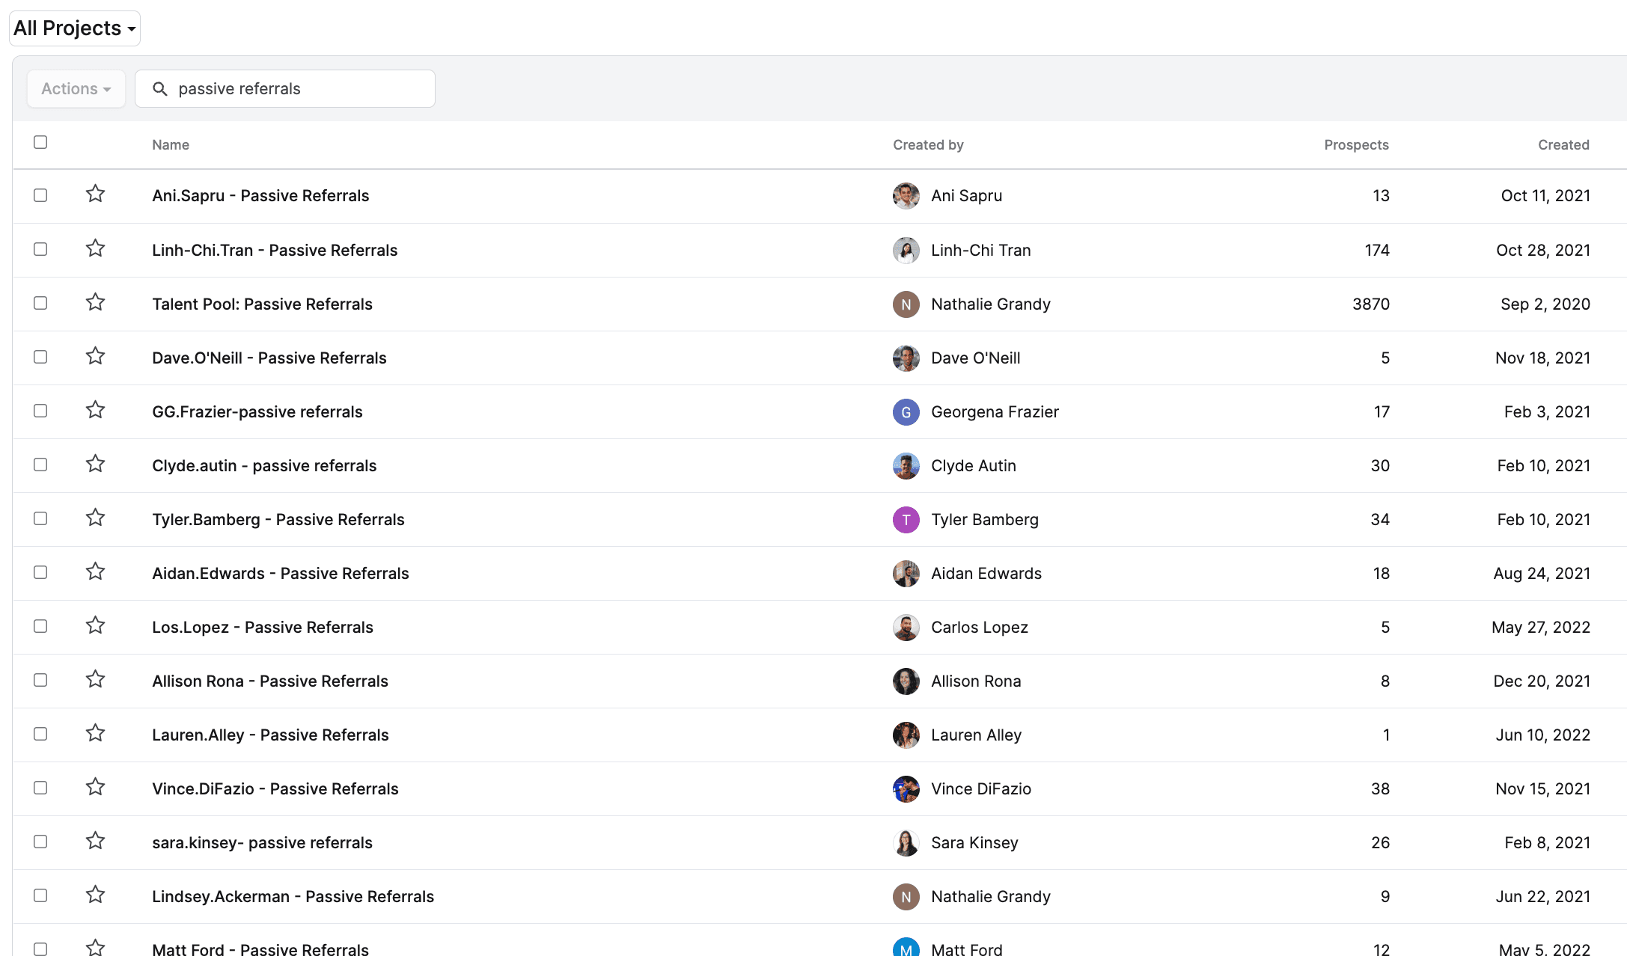Screen dimensions: 1627x956
Task: Open the All Projects dropdown
Action: coord(74,28)
